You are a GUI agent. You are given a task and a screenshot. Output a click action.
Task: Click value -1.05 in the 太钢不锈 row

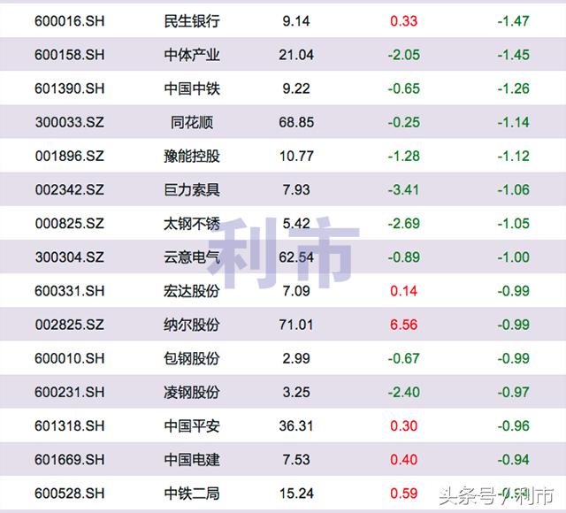tap(513, 224)
